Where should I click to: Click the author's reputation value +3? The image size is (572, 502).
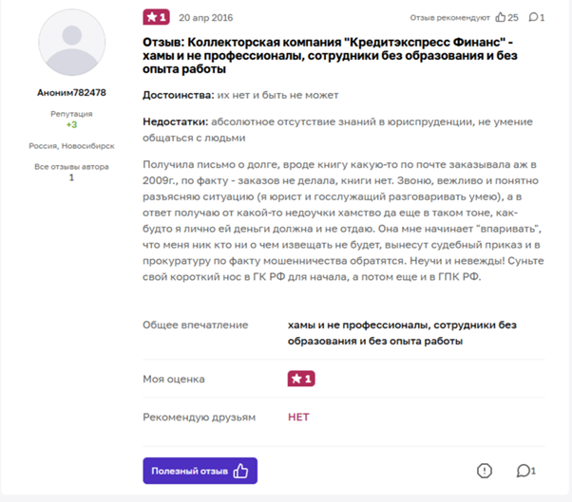pyautogui.click(x=71, y=124)
